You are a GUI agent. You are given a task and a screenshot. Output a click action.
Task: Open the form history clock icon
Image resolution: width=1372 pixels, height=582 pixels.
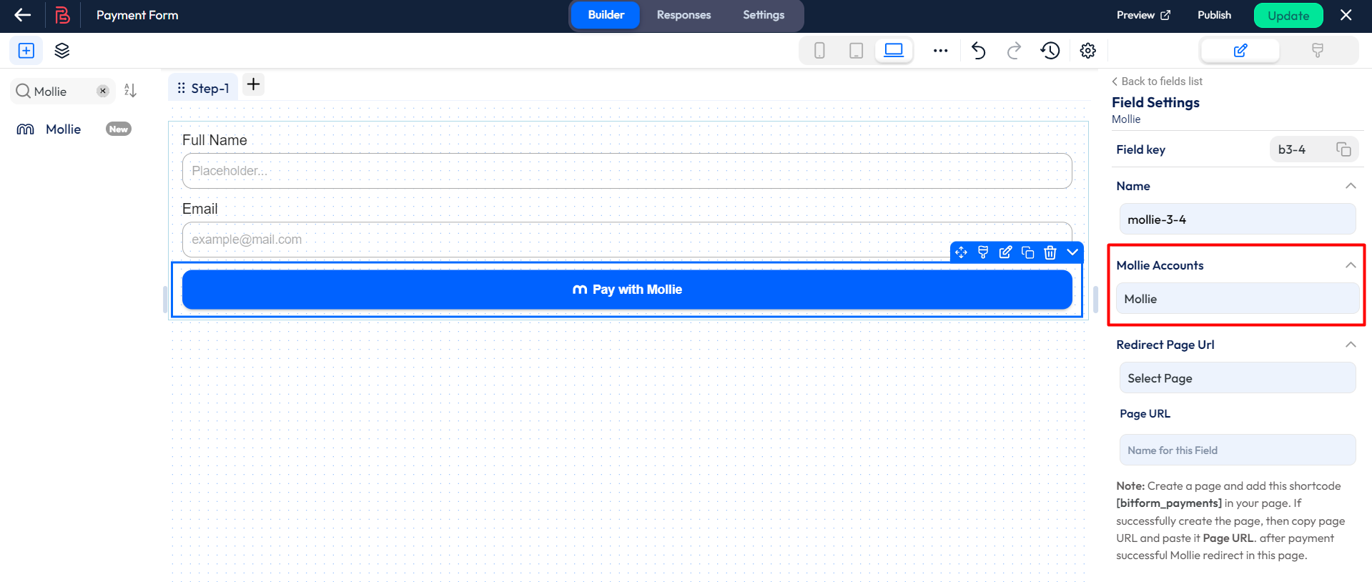point(1050,51)
